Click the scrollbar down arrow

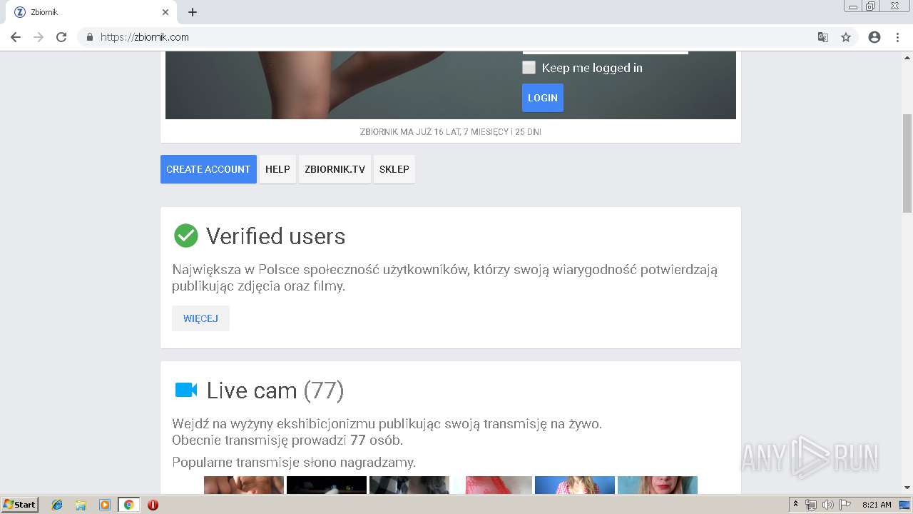907,488
